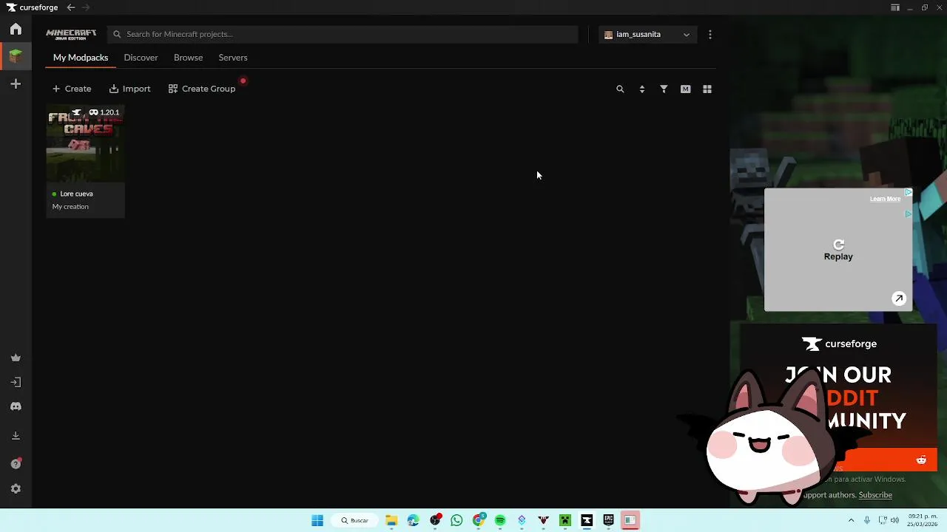Screen dimensions: 947x532
Task: Click the Create modpack button
Action: pyautogui.click(x=72, y=89)
